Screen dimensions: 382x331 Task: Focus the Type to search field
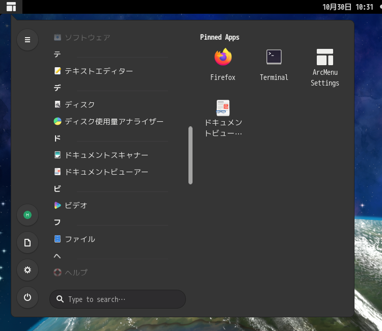tap(118, 299)
